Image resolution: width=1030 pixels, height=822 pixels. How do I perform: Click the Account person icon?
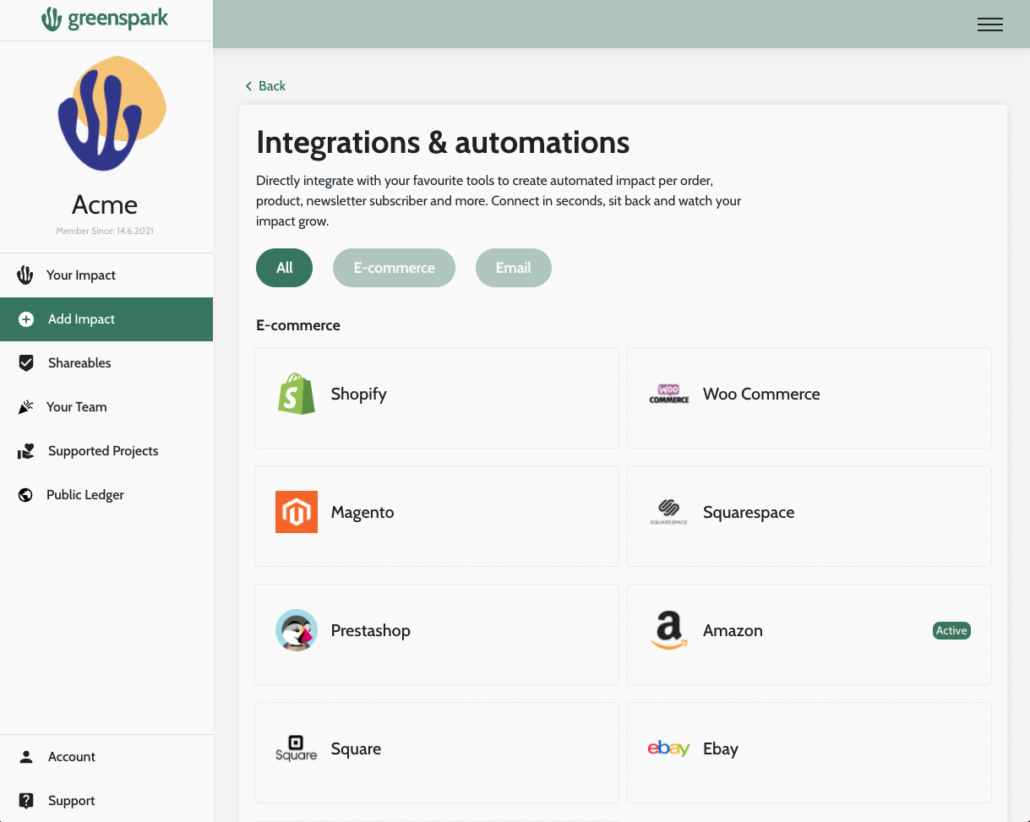tap(26, 757)
